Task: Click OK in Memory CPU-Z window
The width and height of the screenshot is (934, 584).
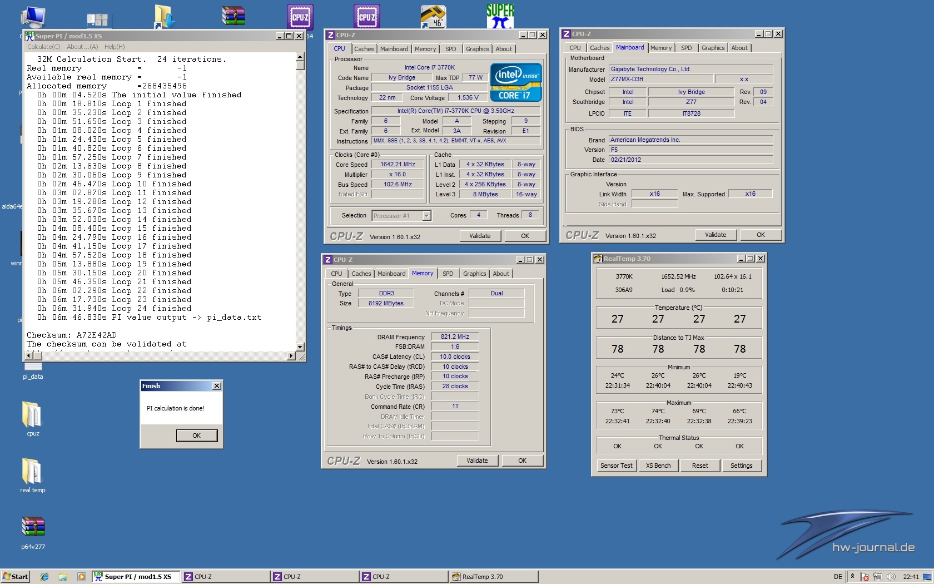Action: [523, 461]
